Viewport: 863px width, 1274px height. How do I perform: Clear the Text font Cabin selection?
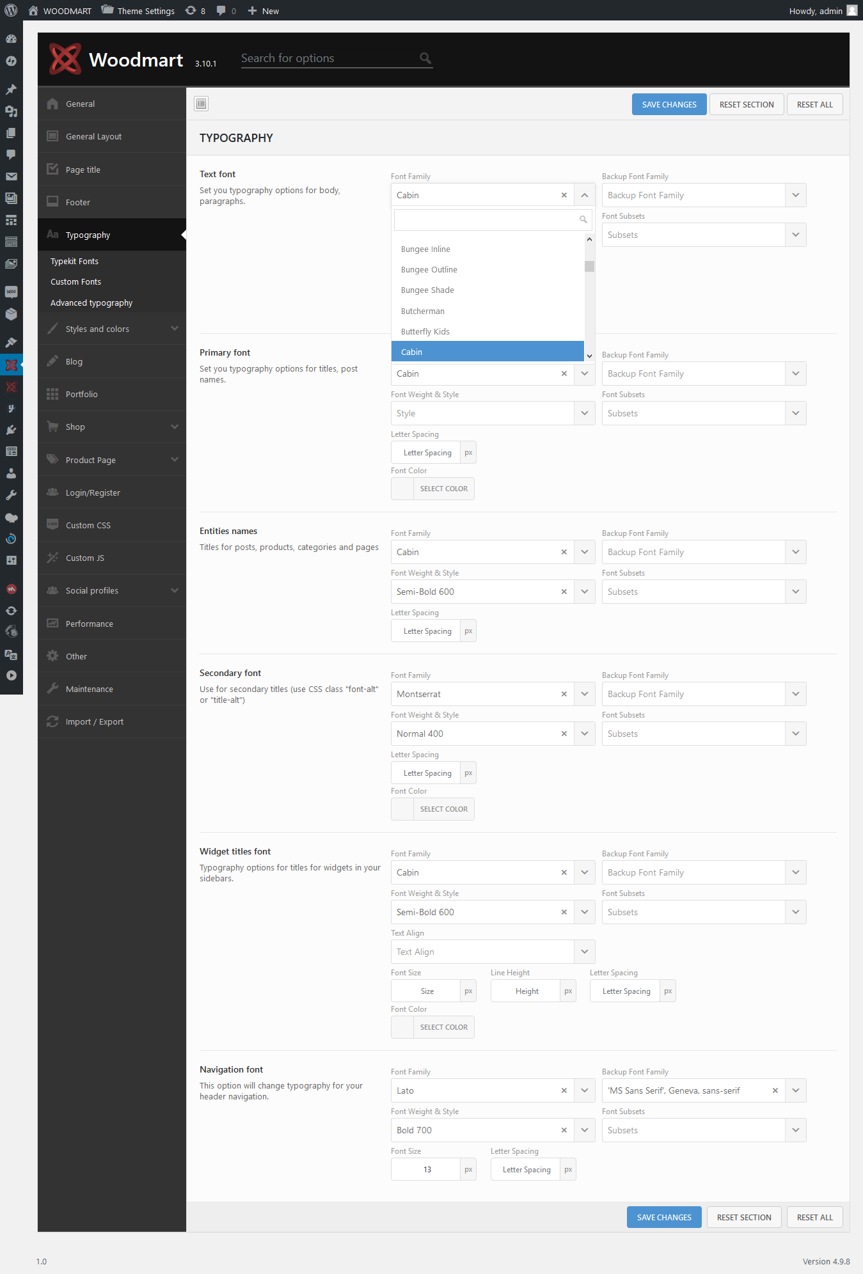tap(564, 195)
